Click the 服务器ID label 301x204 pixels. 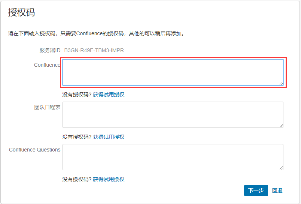click(50, 50)
